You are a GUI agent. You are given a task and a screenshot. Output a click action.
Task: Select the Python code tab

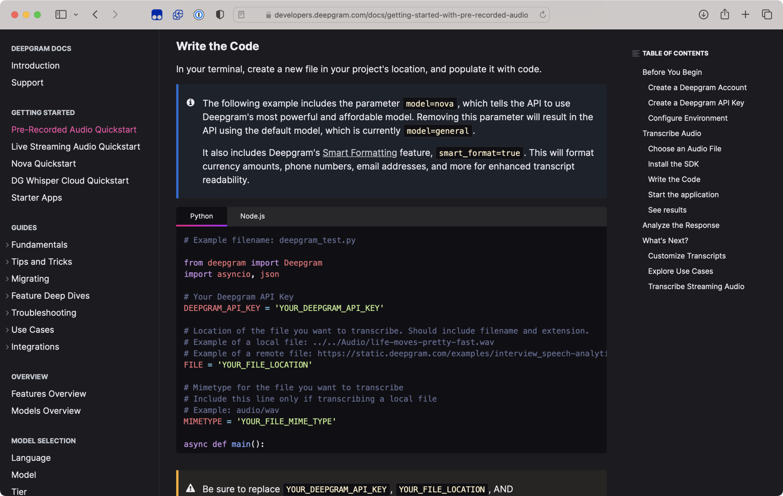(201, 216)
